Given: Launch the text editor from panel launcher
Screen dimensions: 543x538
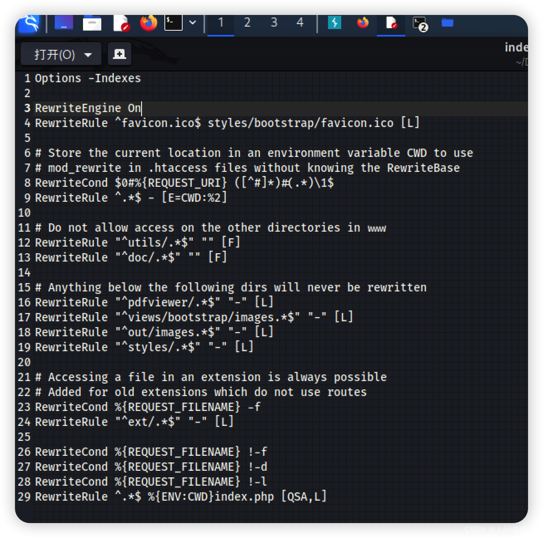Looking at the screenshot, I should click(x=121, y=23).
